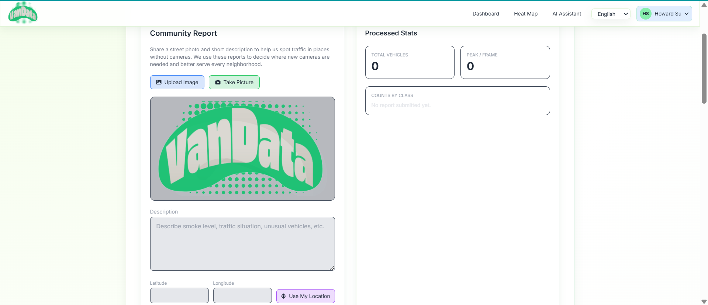708x305 pixels.
Task: Click the description box resize handle
Action: 332,268
